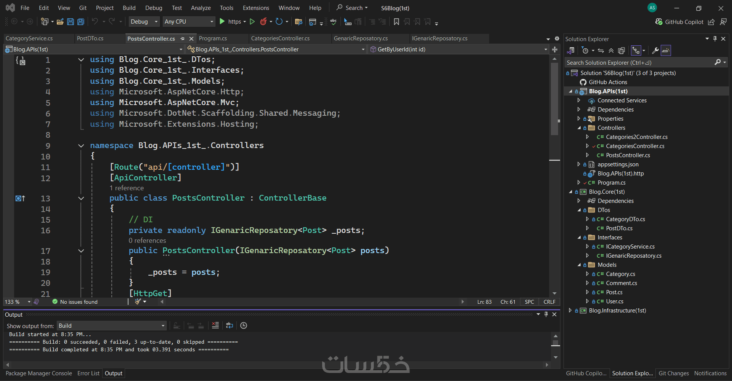Viewport: 732px width, 381px height.
Task: Click the bookmark icon in the toolbar
Action: (396, 22)
